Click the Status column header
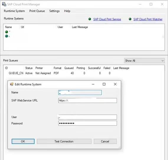The height and width of the screenshot is (160, 168). pyautogui.click(x=29, y=68)
